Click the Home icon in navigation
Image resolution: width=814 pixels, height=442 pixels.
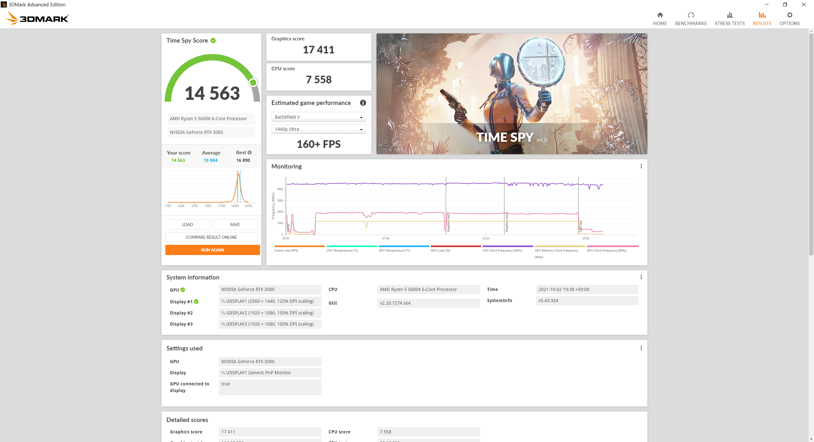click(x=660, y=15)
